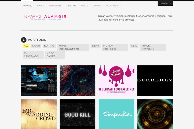View Far from the Madding Crowd project
The width and height of the screenshot is (194, 129).
point(39,114)
